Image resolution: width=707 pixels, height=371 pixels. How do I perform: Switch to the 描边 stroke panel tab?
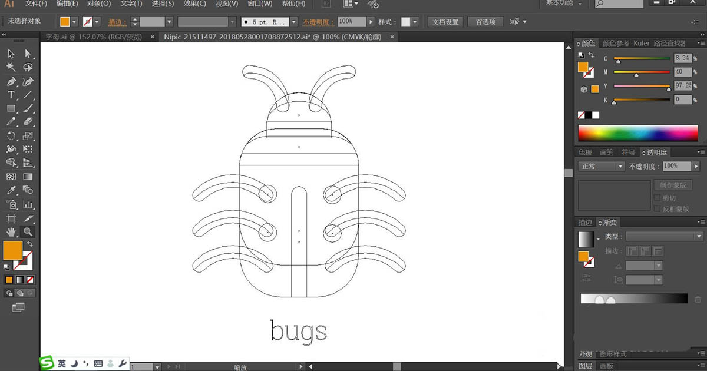[x=585, y=223]
